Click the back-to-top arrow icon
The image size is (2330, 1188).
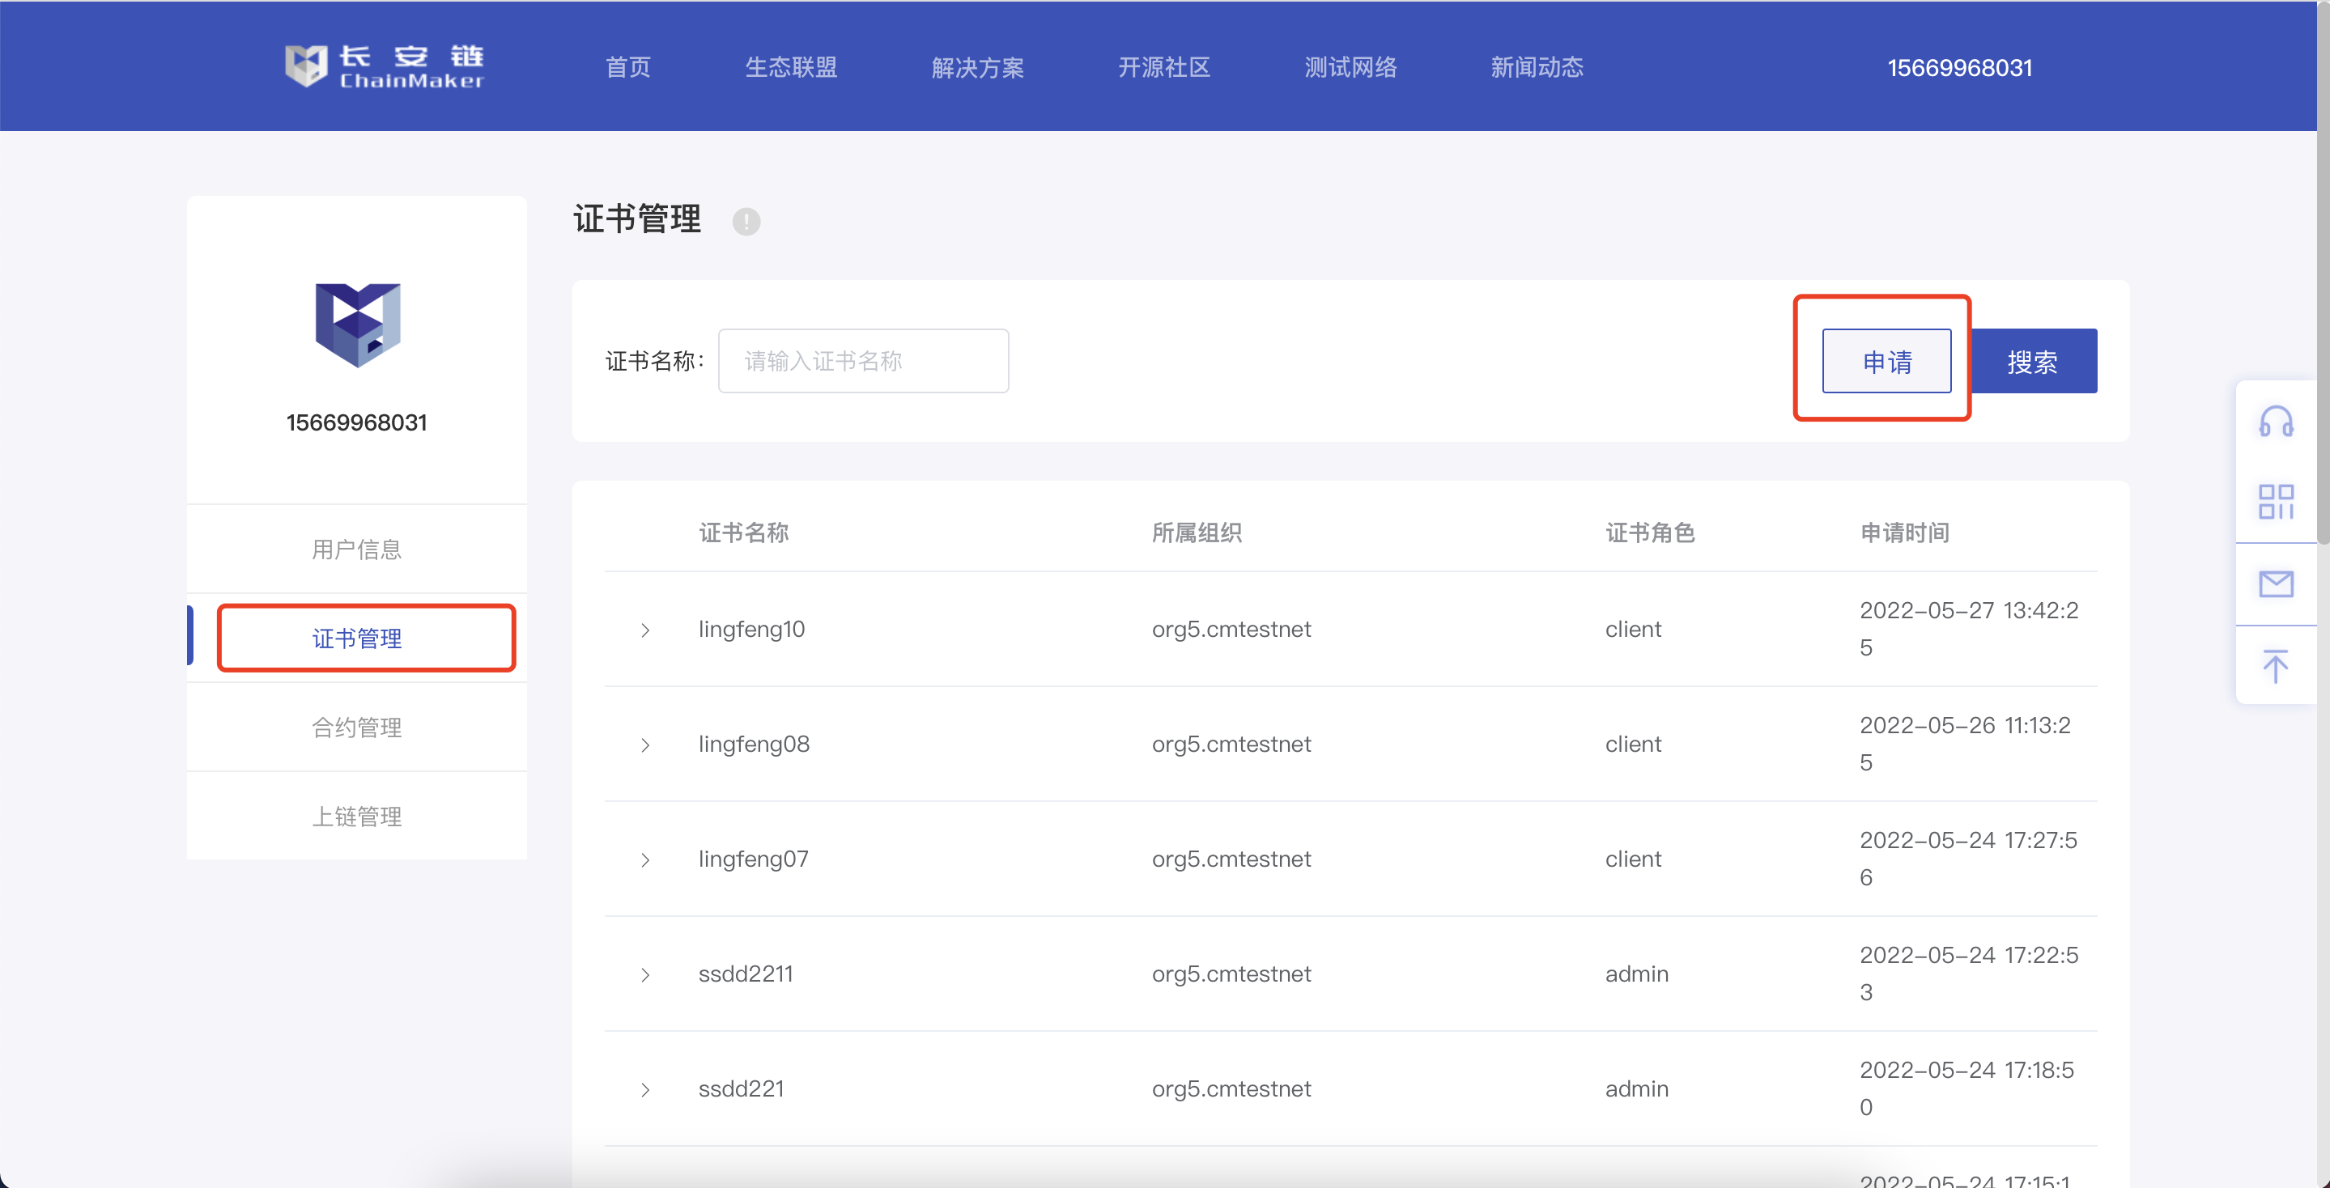pos(2276,665)
